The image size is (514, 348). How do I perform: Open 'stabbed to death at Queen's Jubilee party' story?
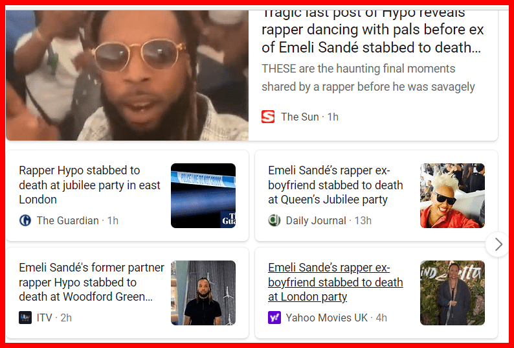(x=335, y=185)
